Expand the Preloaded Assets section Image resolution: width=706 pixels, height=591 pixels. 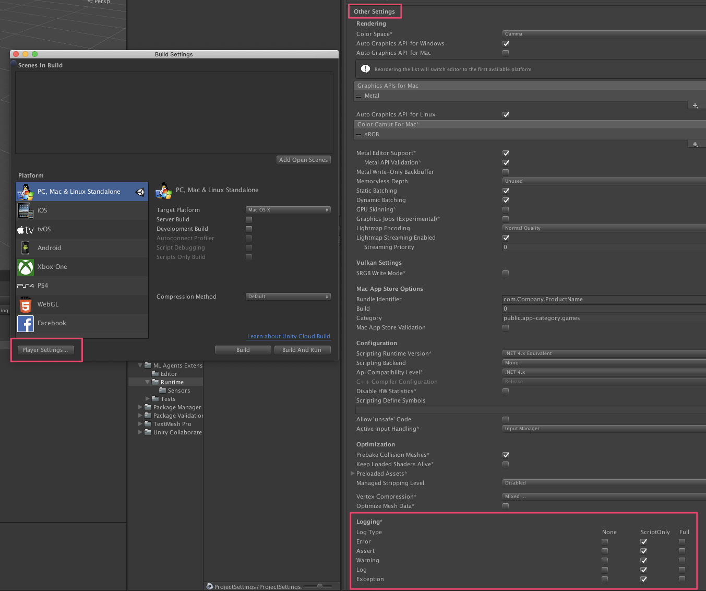click(x=353, y=474)
